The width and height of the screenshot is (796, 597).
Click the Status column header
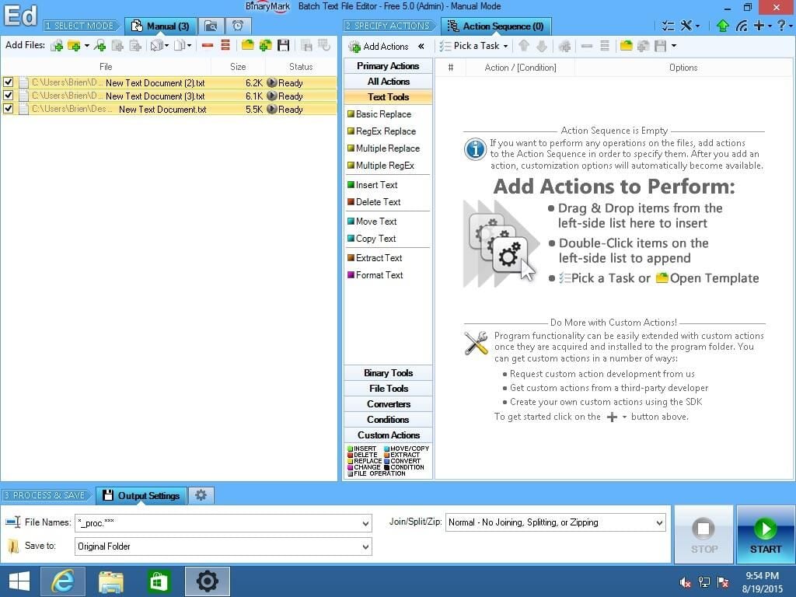301,67
